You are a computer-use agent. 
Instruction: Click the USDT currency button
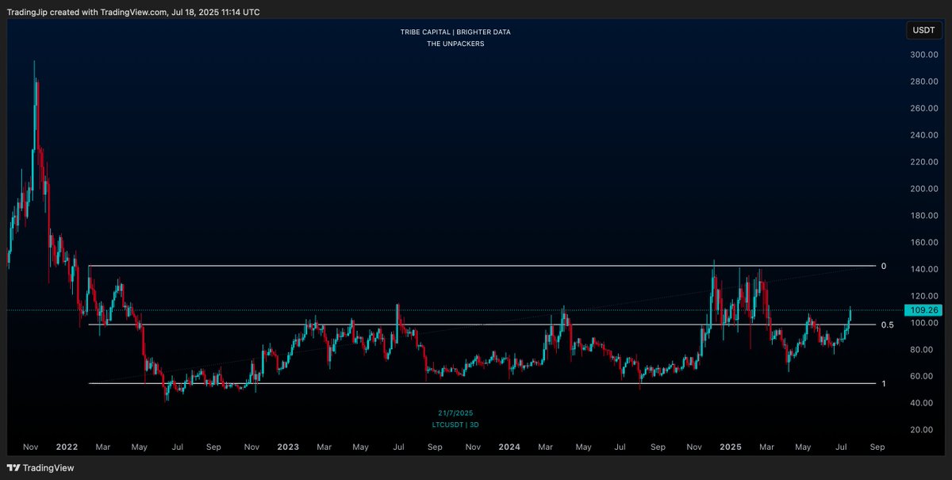(924, 31)
